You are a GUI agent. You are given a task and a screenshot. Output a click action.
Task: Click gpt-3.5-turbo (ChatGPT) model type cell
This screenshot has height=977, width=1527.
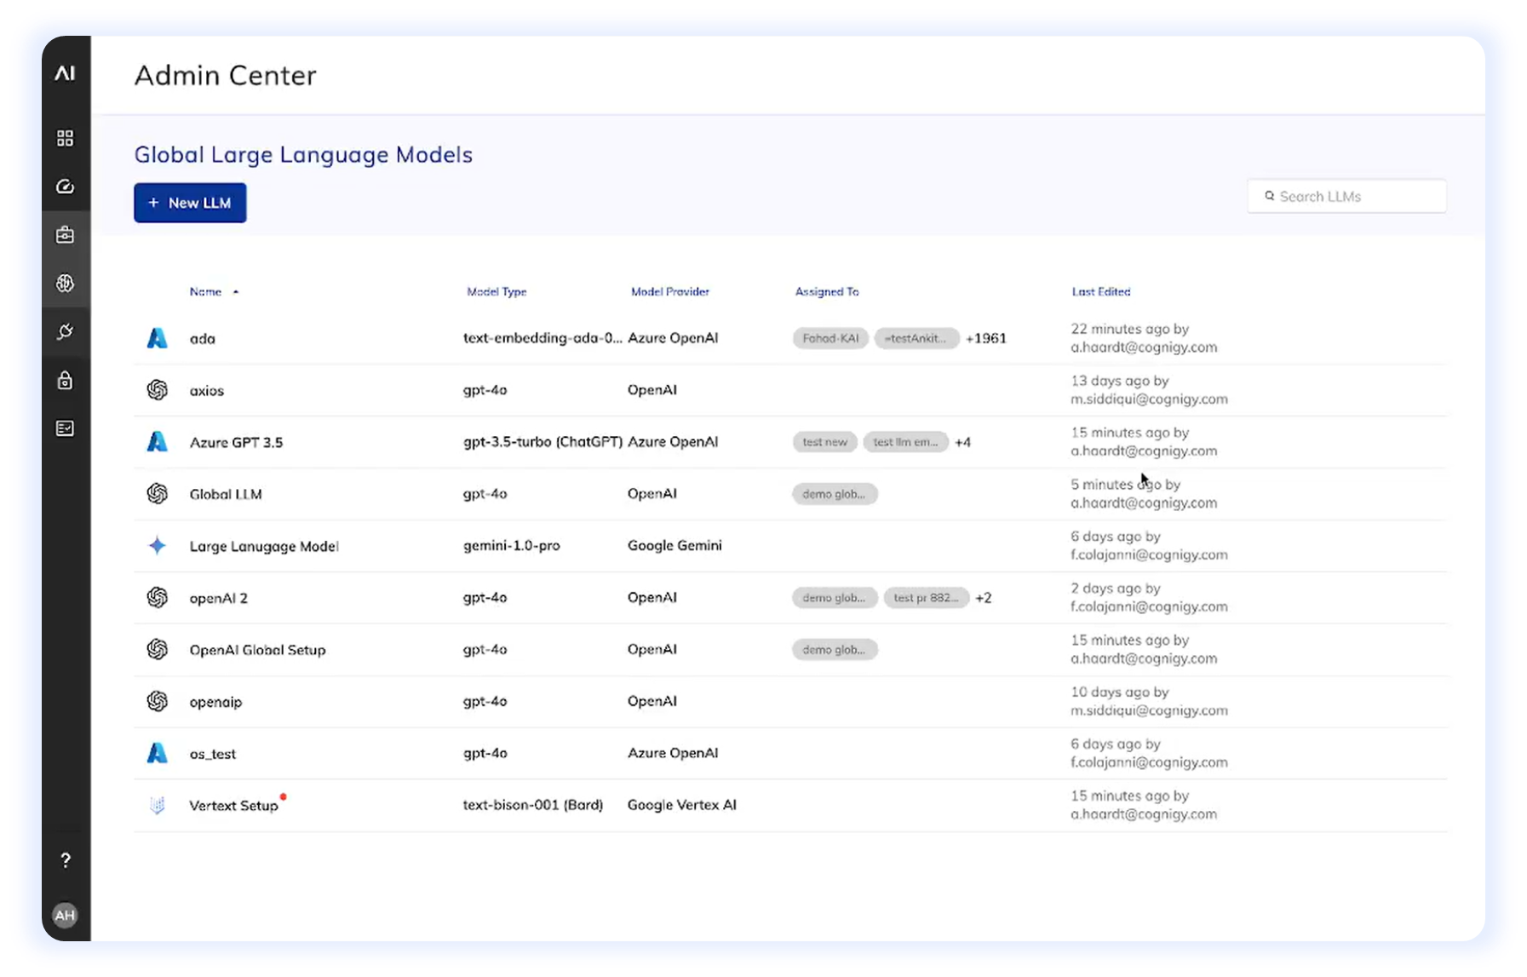click(542, 442)
